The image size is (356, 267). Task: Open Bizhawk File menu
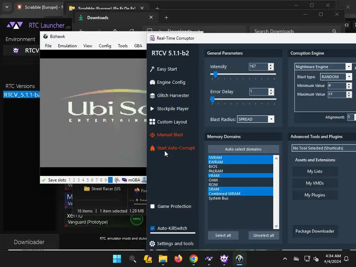click(48, 46)
